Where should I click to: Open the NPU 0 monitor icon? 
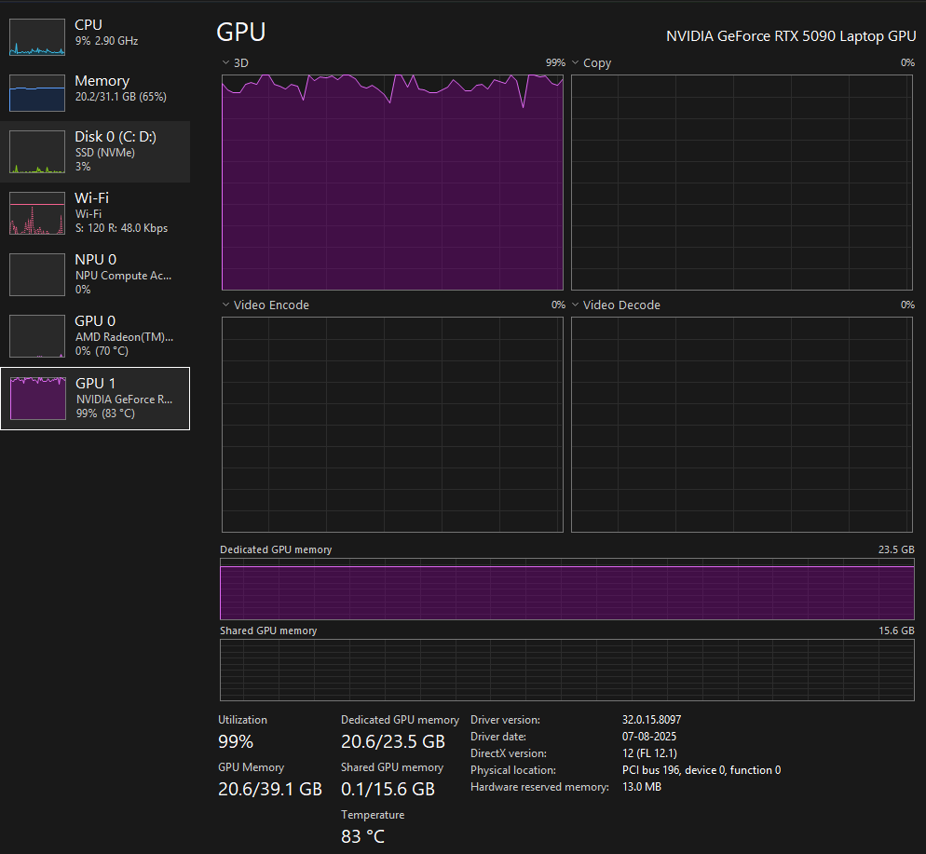point(37,274)
